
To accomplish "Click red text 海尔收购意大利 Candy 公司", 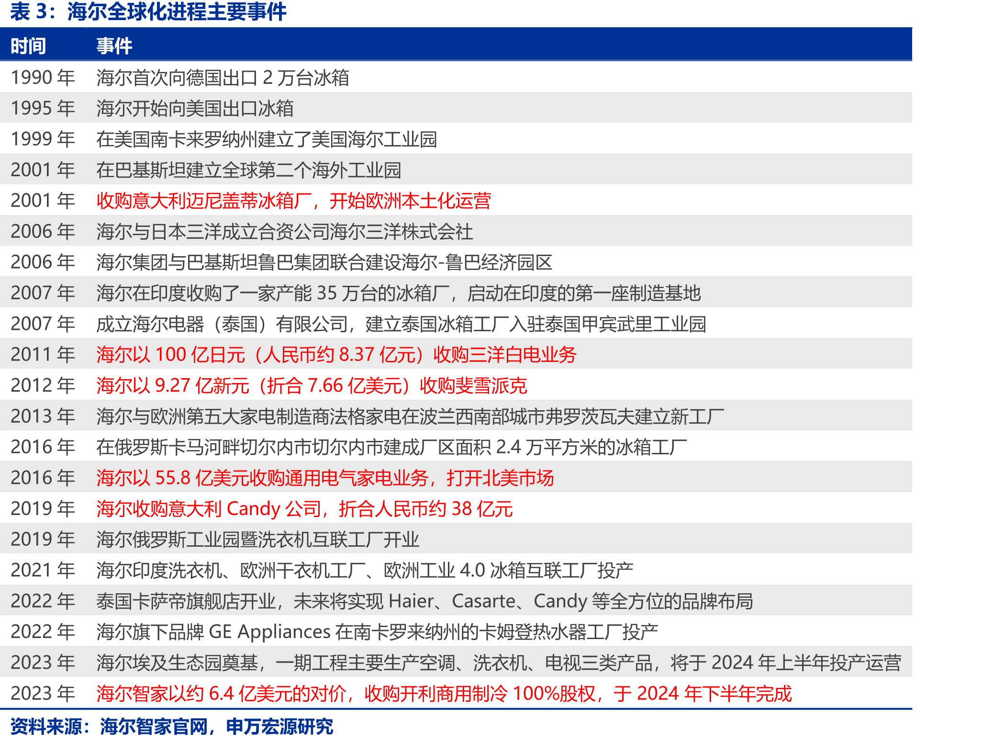I will pyautogui.click(x=209, y=509).
